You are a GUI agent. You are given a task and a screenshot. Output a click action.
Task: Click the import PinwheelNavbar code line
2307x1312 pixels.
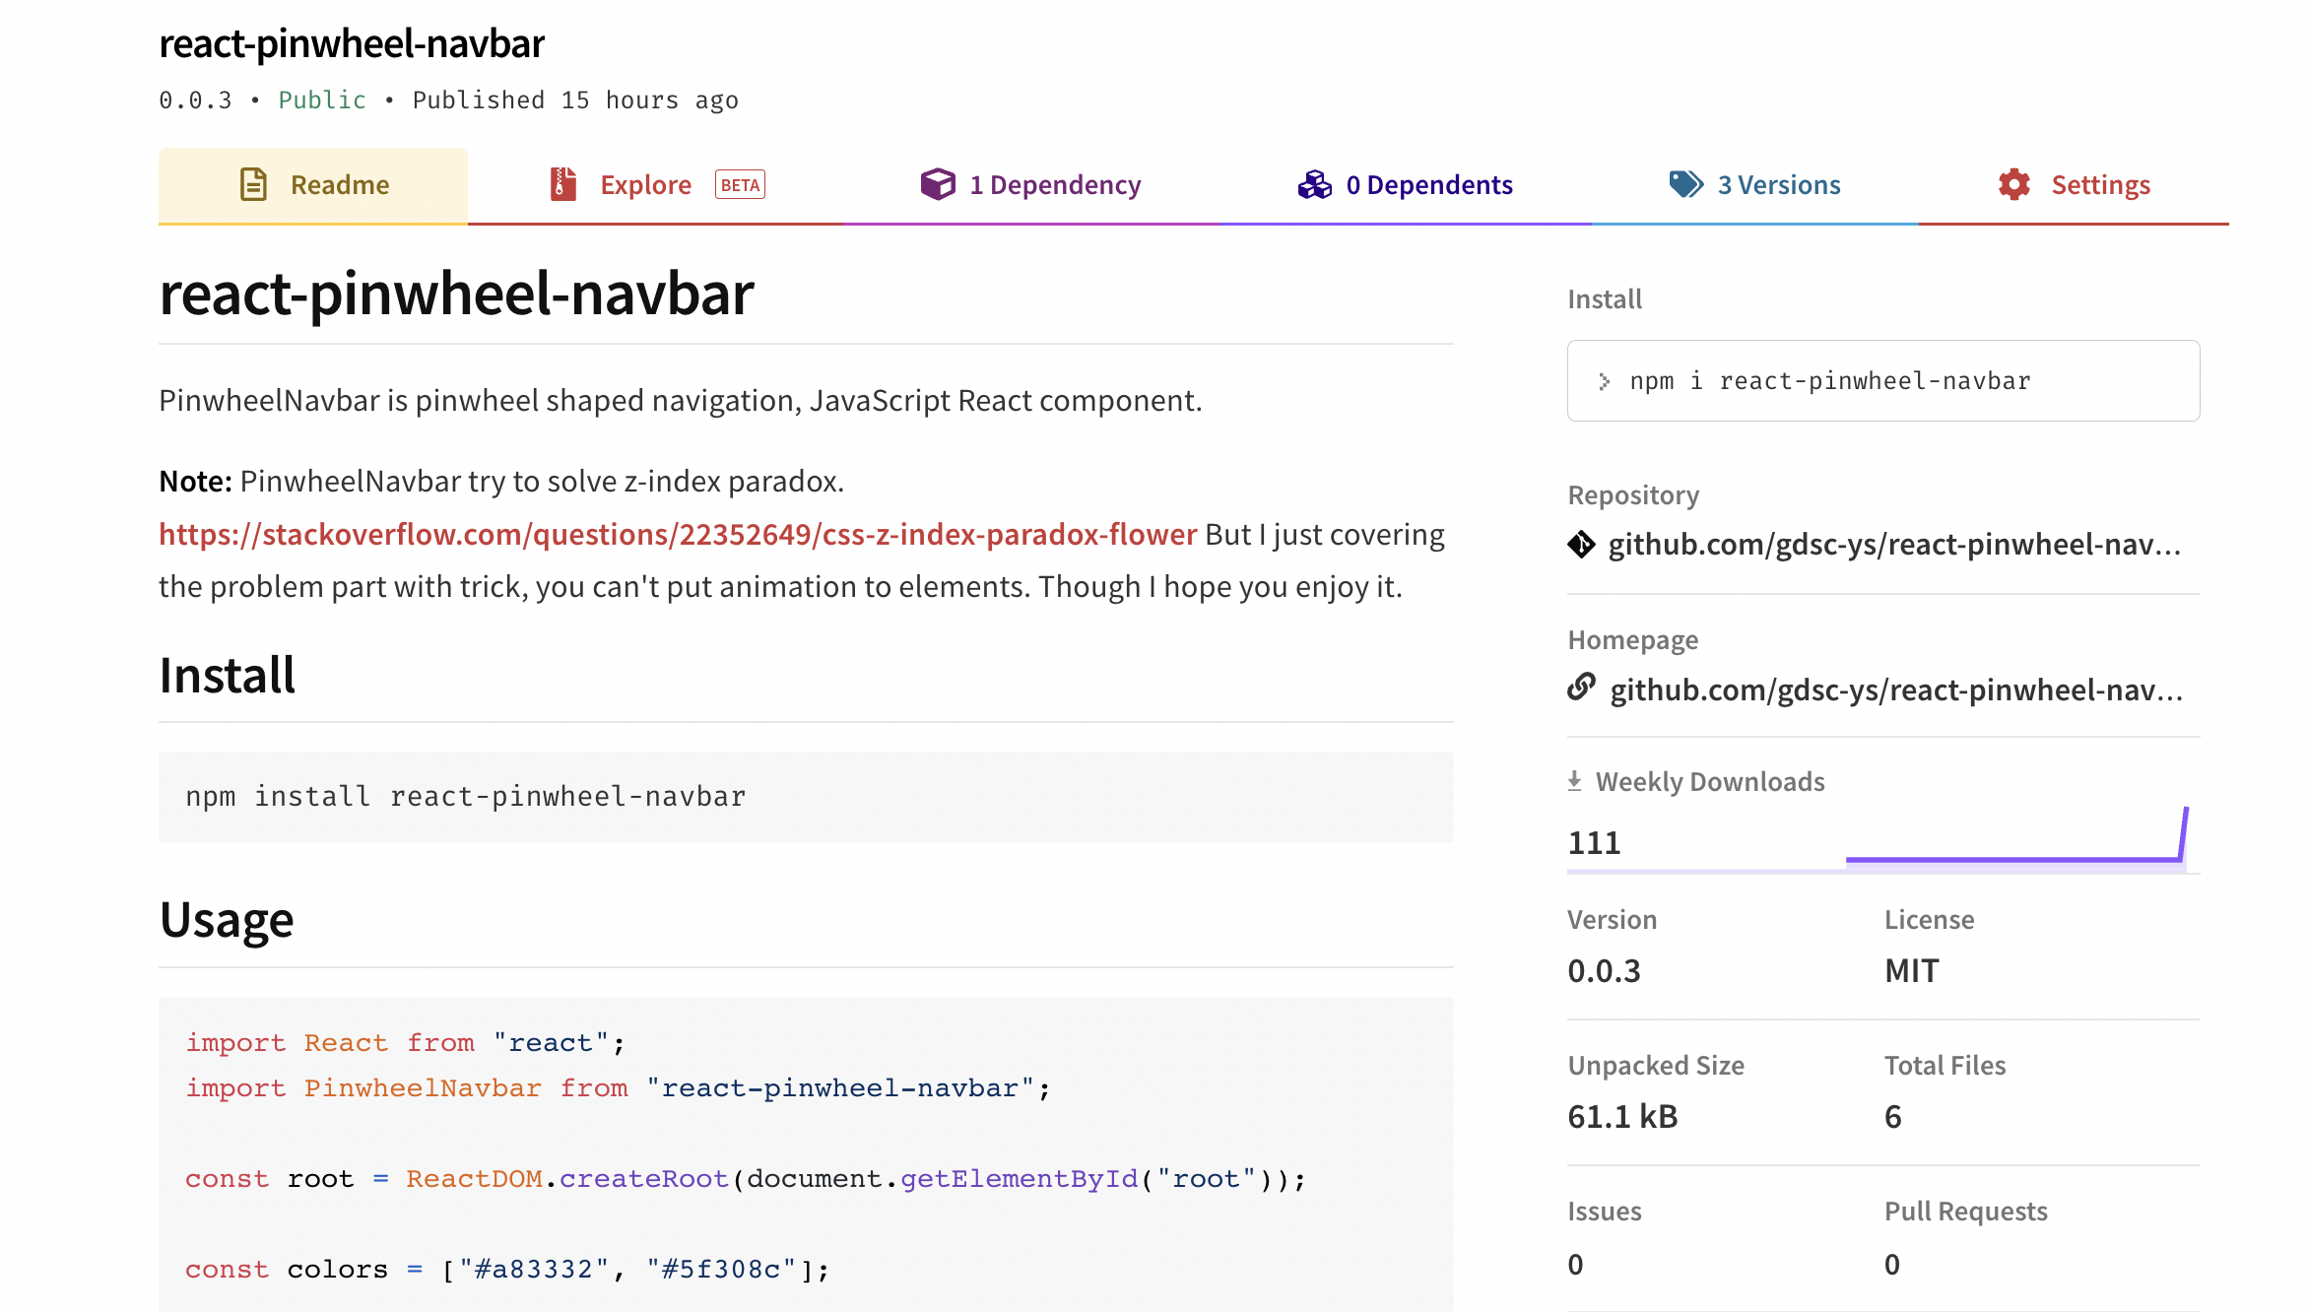[x=619, y=1088]
